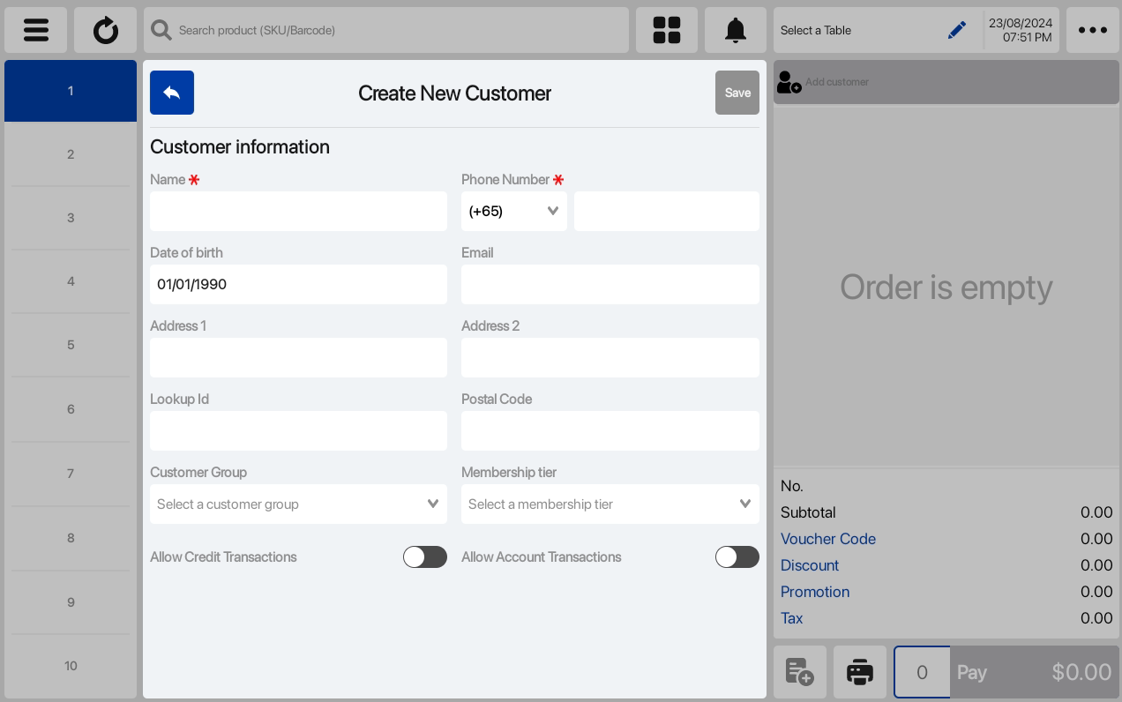Select order tab 5
Viewport: 1122px width, 702px height.
point(70,344)
